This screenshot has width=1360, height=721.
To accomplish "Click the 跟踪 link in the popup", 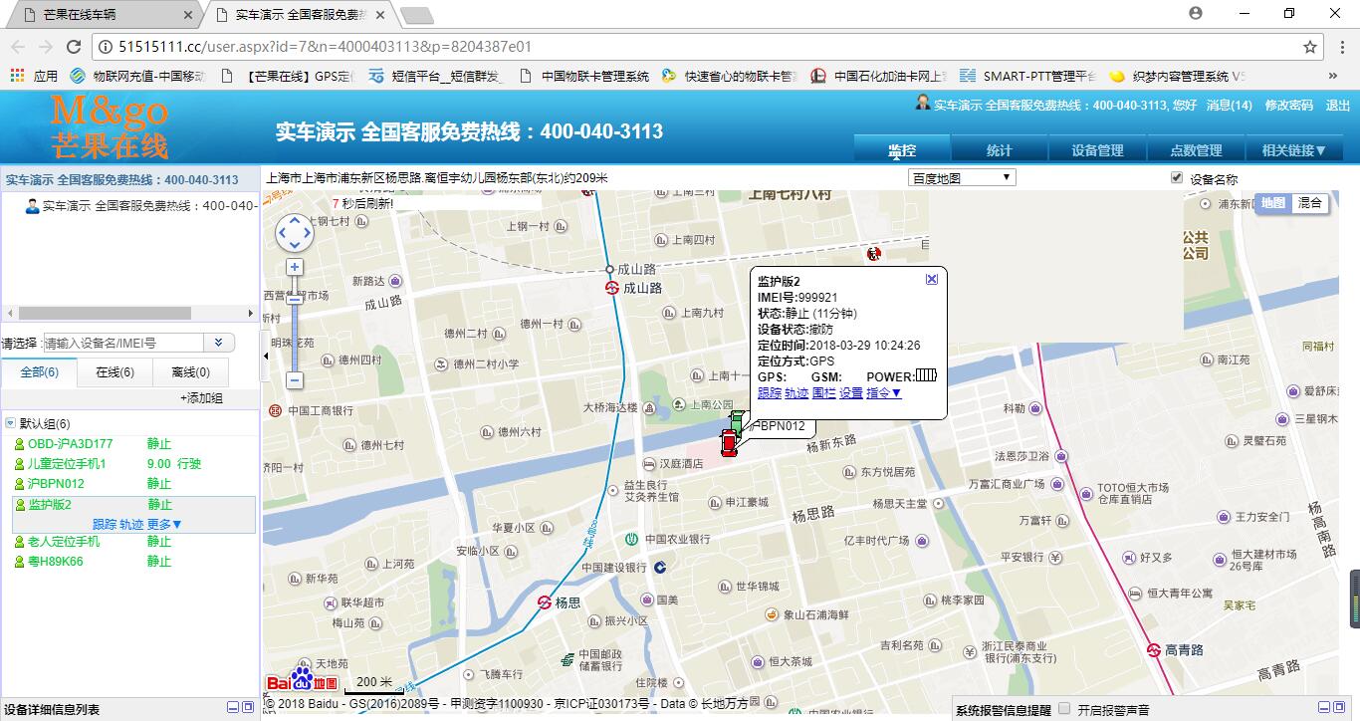I will pos(770,393).
